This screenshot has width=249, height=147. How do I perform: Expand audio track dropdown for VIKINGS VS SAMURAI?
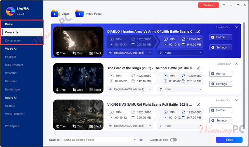[130, 126]
